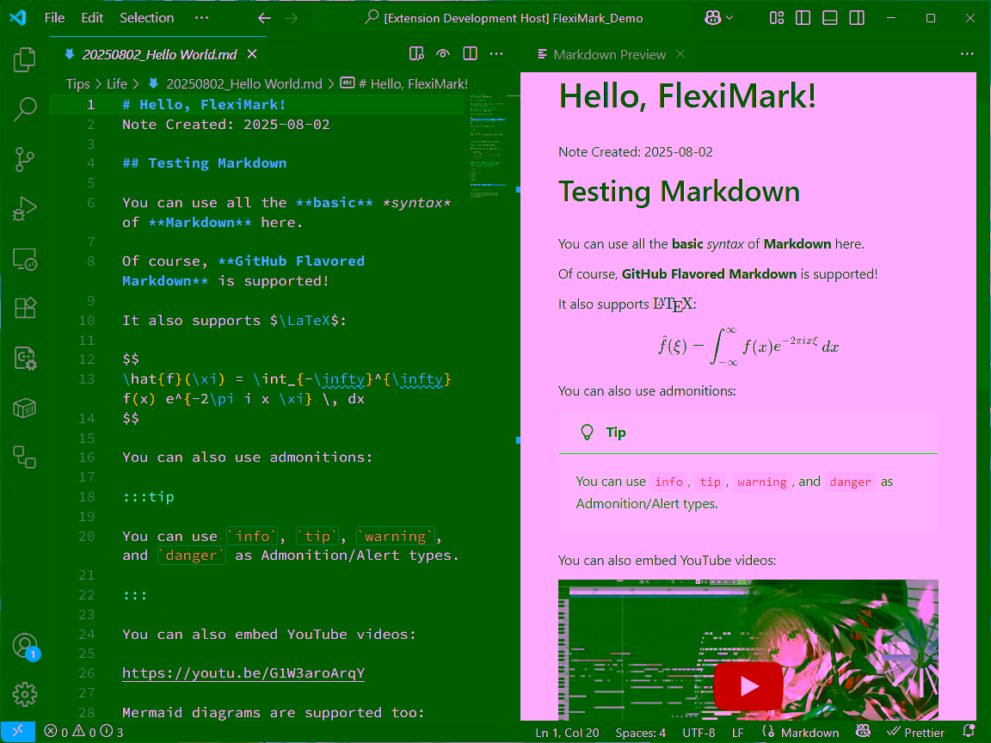Split the editor right
Screen dimensions: 991x743
tap(471, 54)
